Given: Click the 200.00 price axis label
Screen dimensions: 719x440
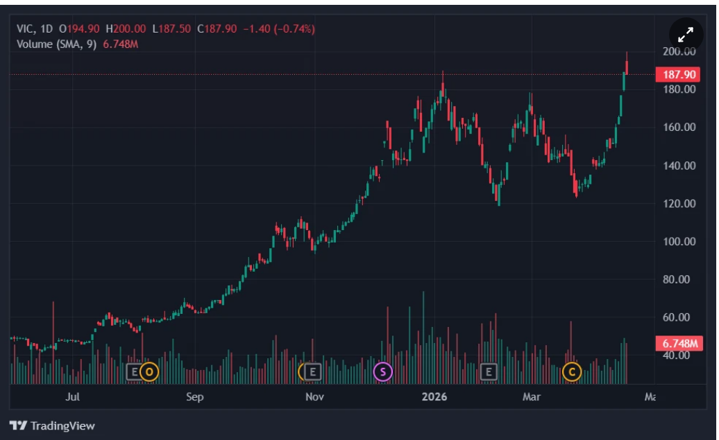Looking at the screenshot, I should point(679,51).
